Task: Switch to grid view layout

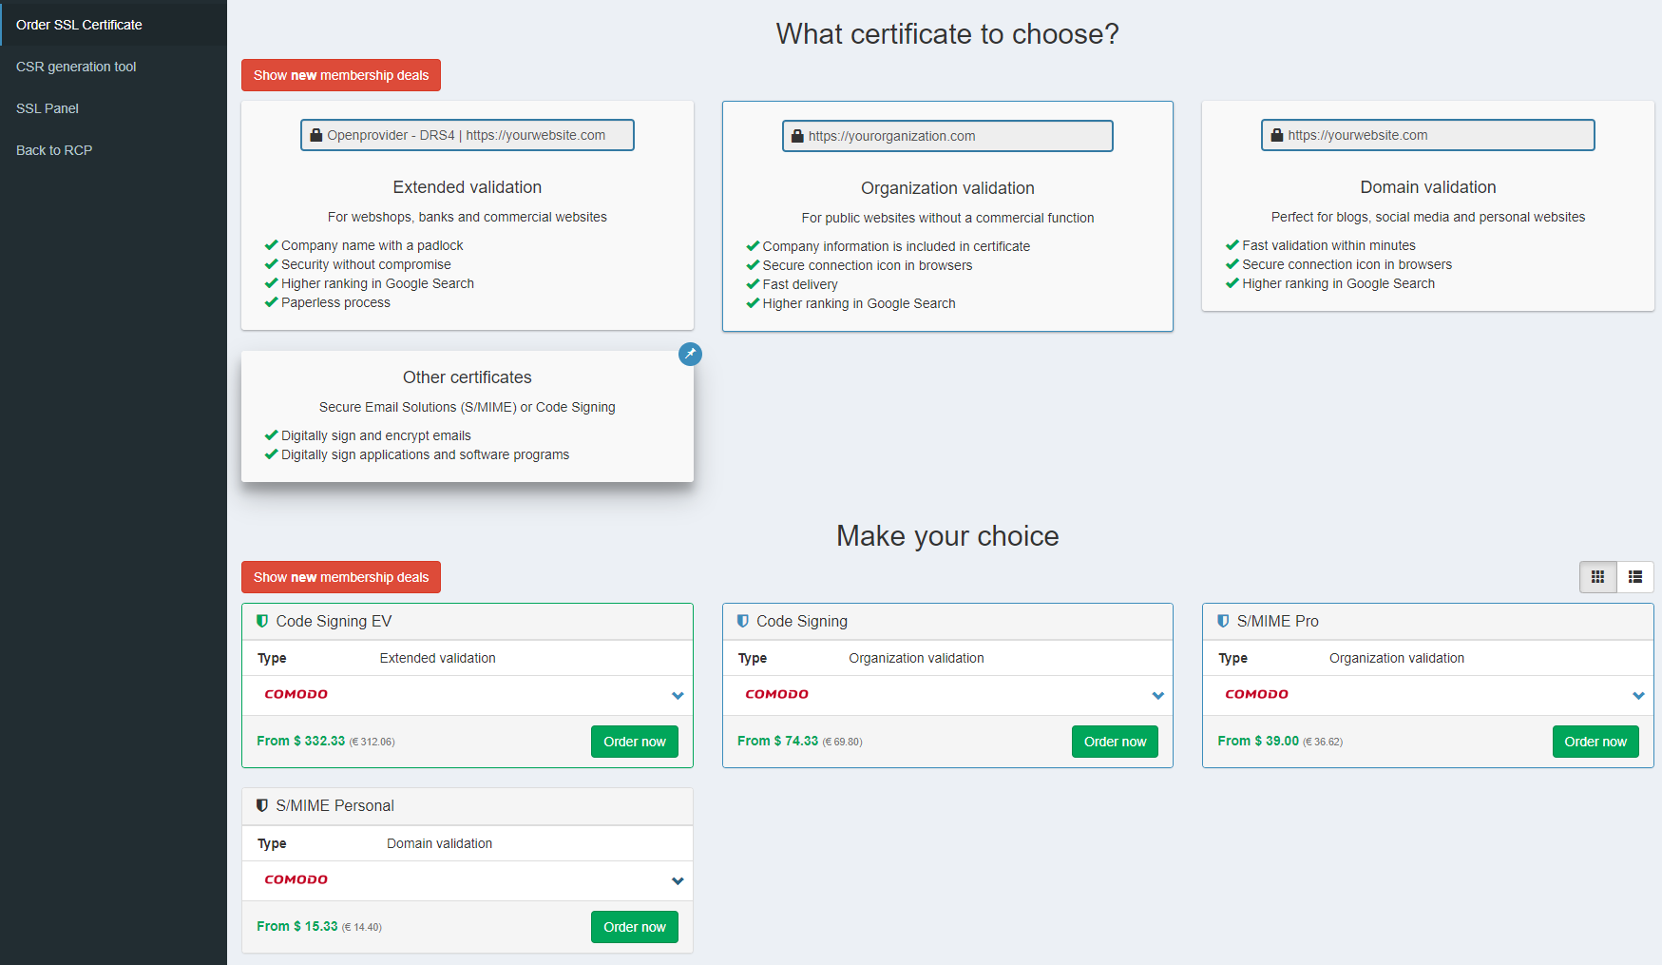Action: [x=1597, y=577]
